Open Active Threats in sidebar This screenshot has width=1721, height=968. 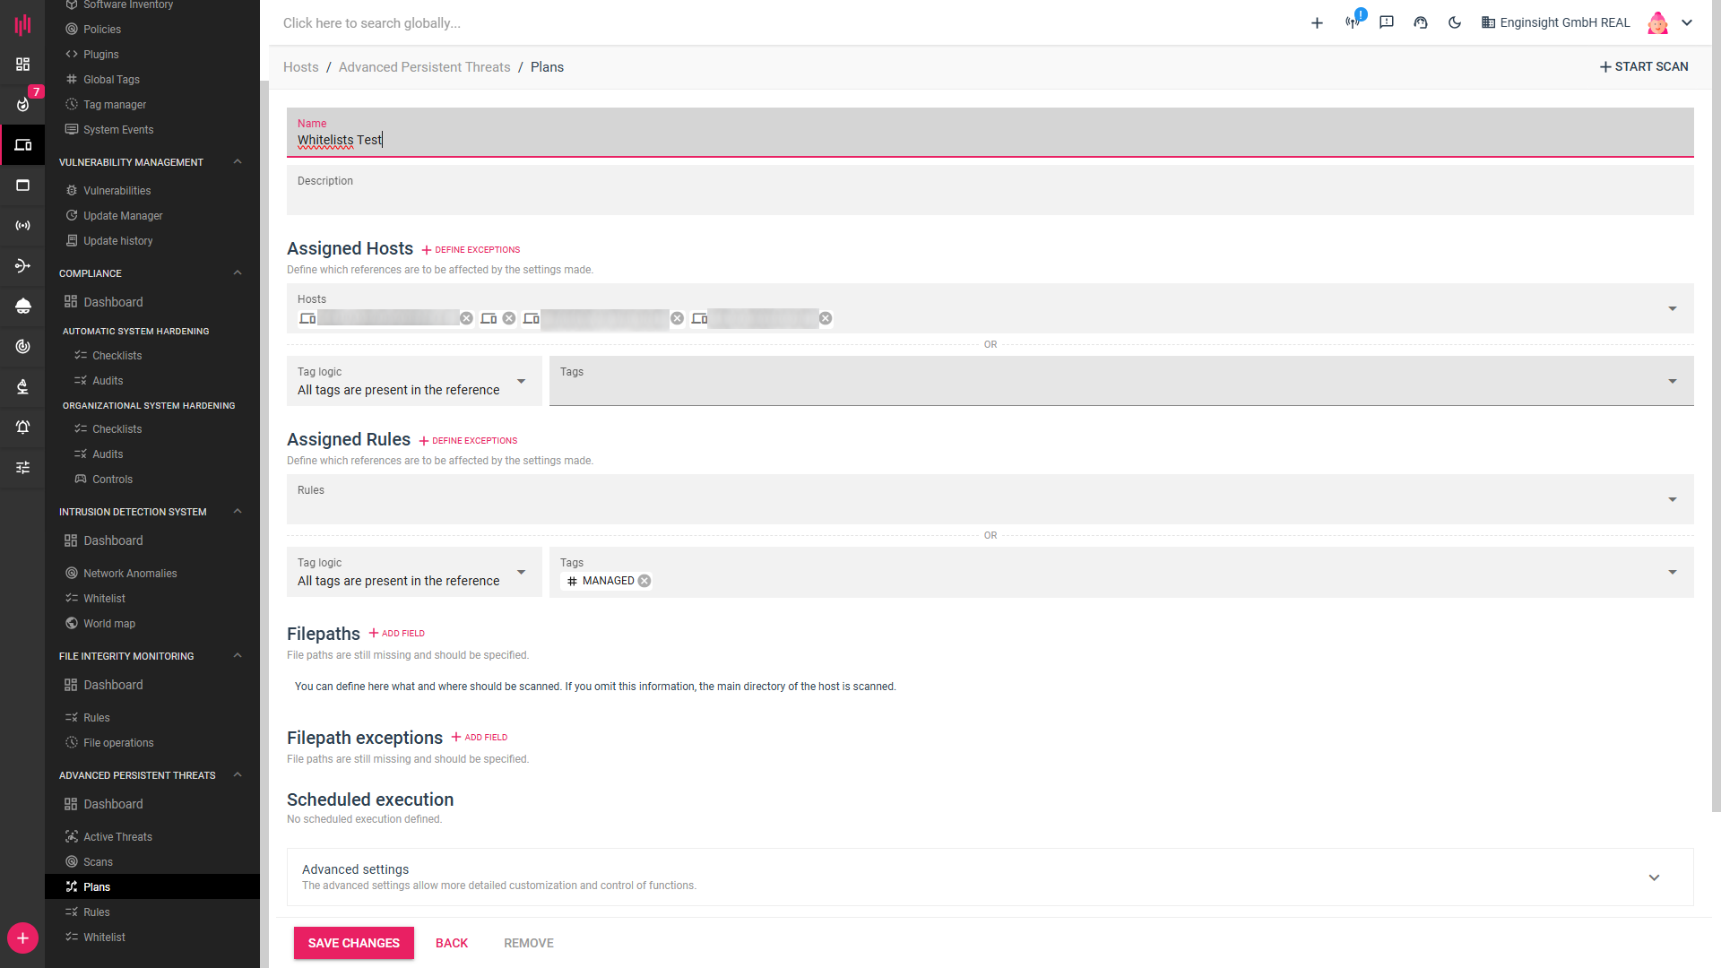click(117, 837)
